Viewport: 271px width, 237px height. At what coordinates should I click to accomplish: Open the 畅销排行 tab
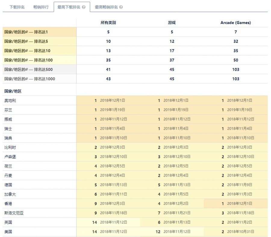tap(41, 7)
